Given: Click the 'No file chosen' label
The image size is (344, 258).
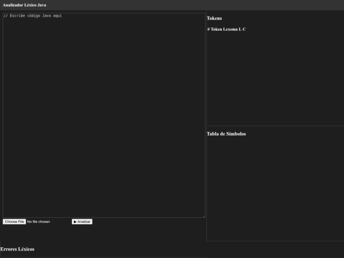Looking at the screenshot, I should 38,222.
